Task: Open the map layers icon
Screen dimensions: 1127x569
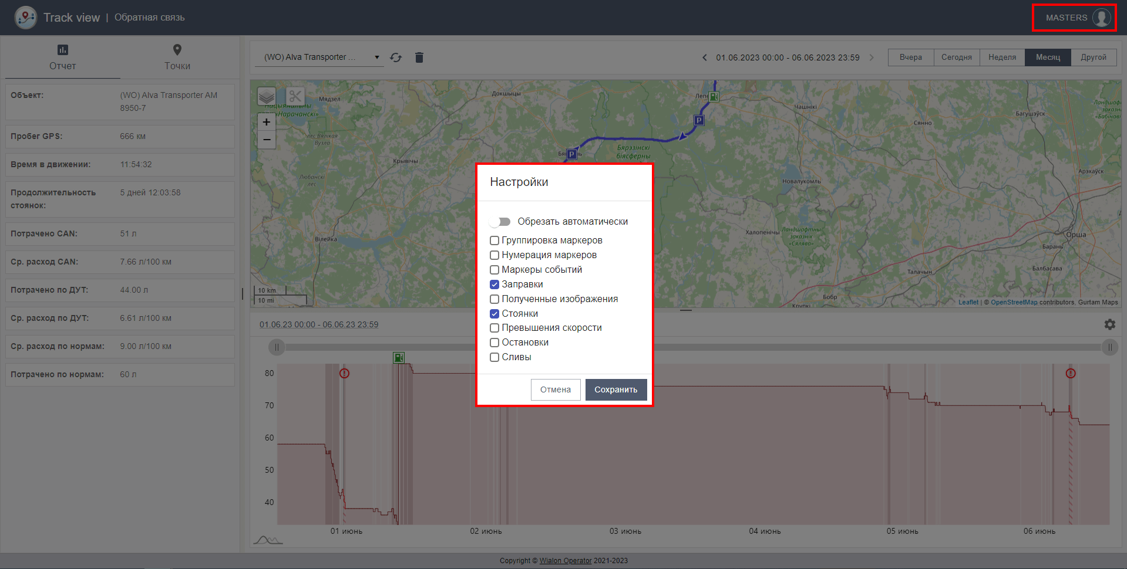Action: 267,96
